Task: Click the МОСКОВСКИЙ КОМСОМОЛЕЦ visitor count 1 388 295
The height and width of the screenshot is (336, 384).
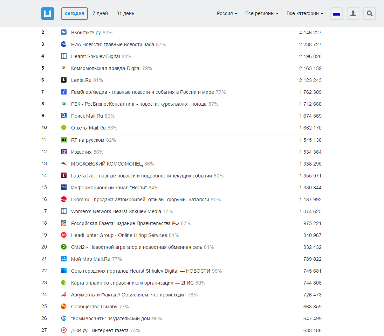Action: tap(310, 164)
